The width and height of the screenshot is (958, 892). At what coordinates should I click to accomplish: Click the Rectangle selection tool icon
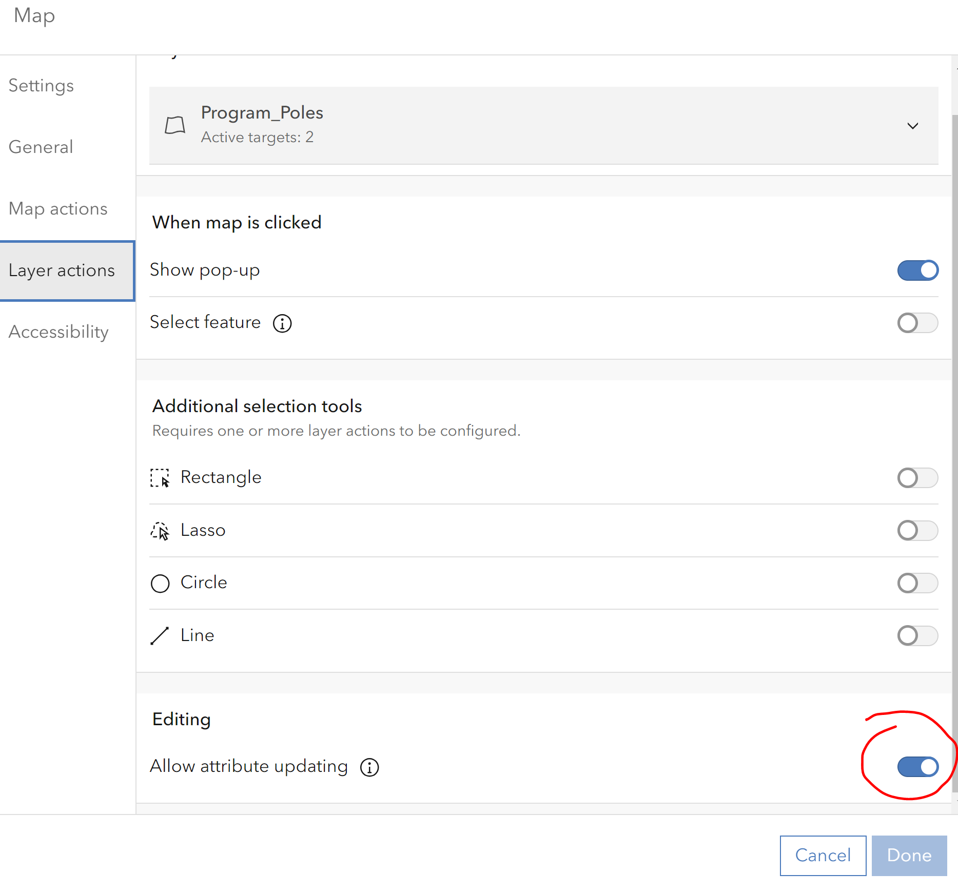(x=160, y=478)
